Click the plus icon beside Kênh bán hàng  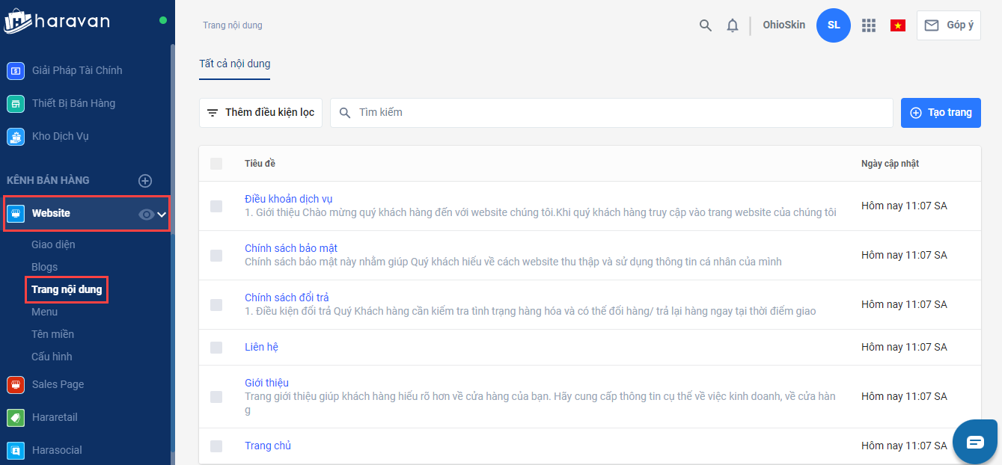click(145, 180)
